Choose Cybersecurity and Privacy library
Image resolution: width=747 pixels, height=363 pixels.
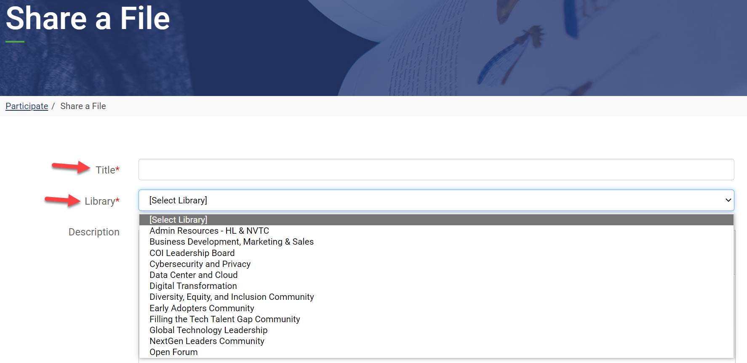[436, 264]
